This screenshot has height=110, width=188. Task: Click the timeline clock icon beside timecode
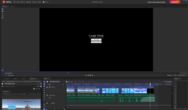(47, 82)
